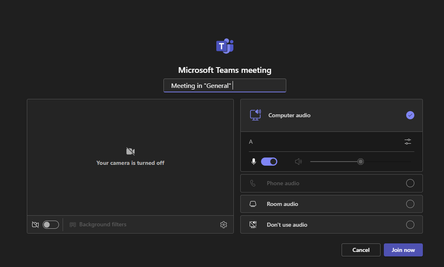Viewport: 444px width, 267px height.
Task: Click the Computer audio monitor icon
Action: click(x=255, y=115)
